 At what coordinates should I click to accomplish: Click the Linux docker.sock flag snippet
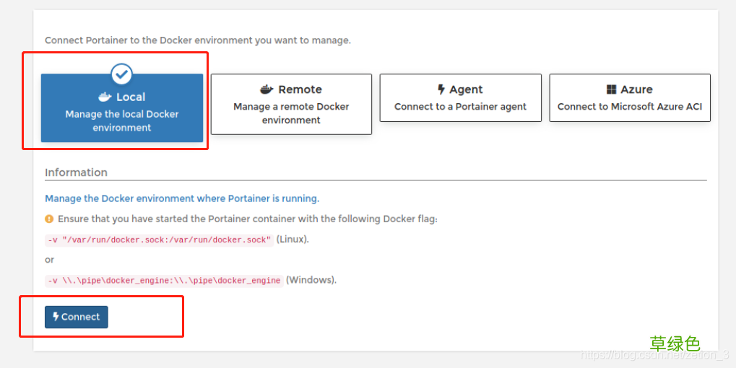tap(159, 240)
